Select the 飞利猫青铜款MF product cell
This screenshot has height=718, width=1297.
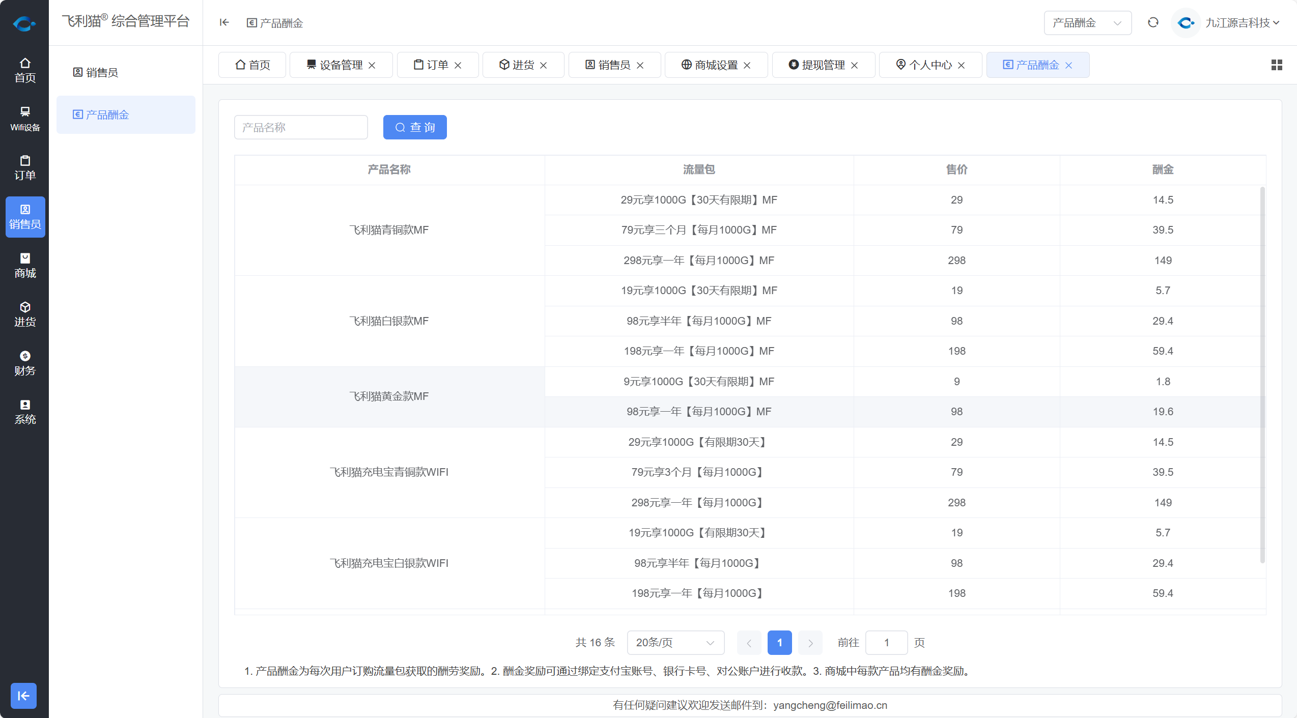(x=389, y=230)
